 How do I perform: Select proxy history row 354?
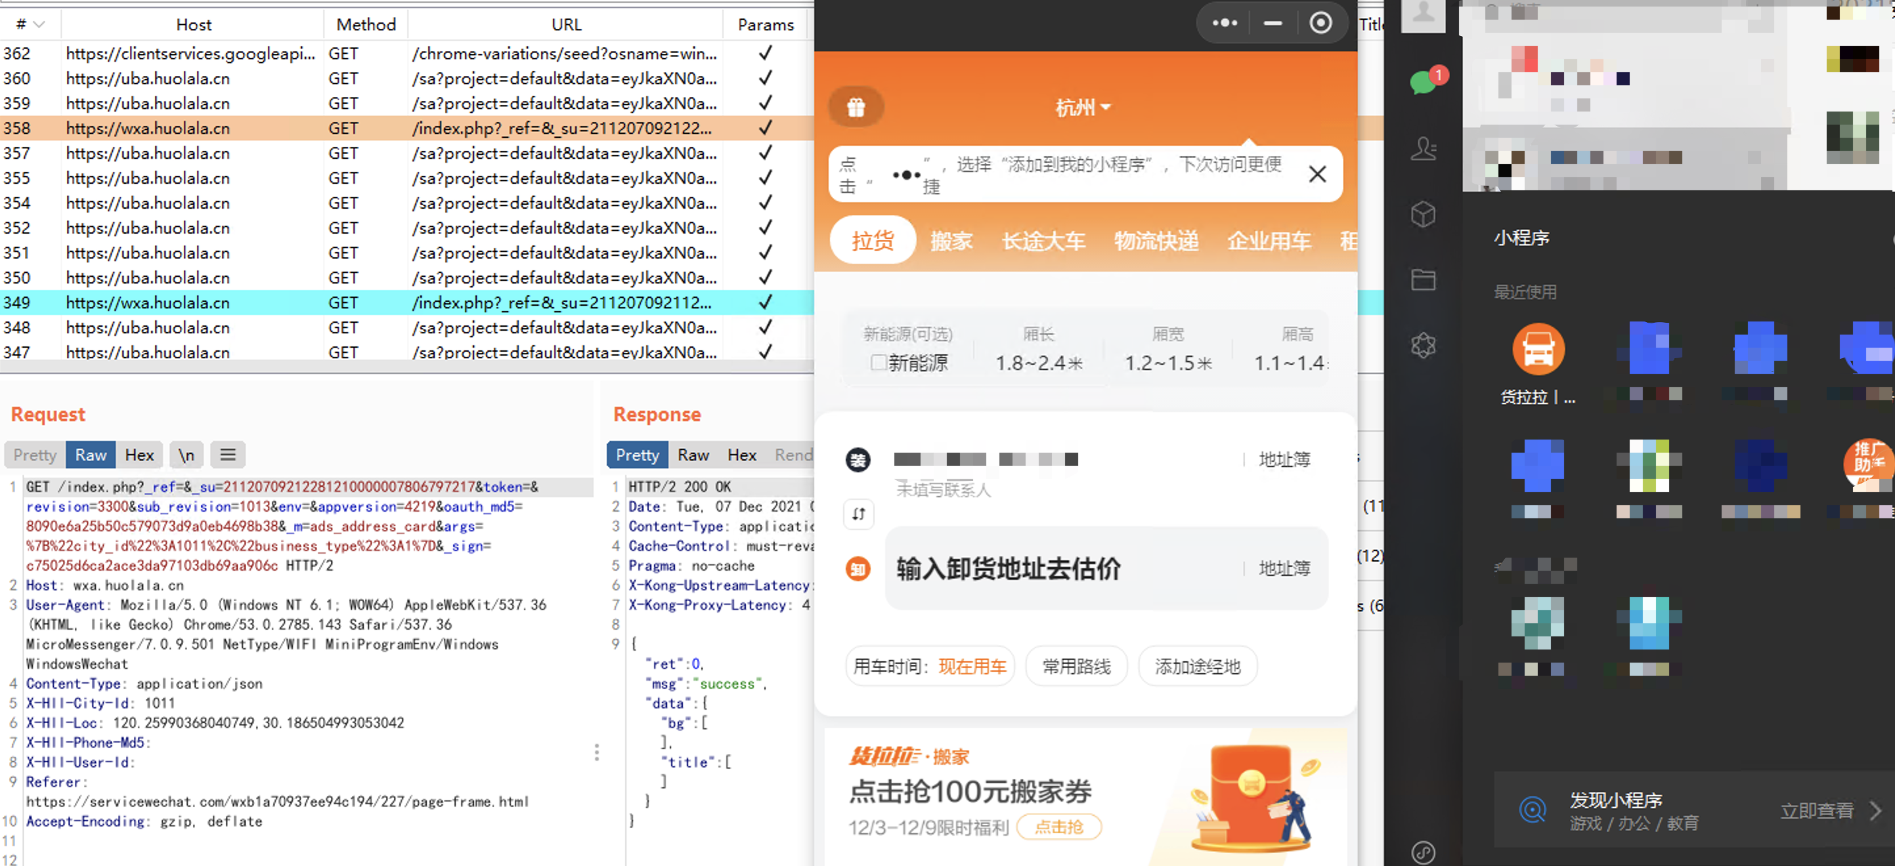point(406,203)
